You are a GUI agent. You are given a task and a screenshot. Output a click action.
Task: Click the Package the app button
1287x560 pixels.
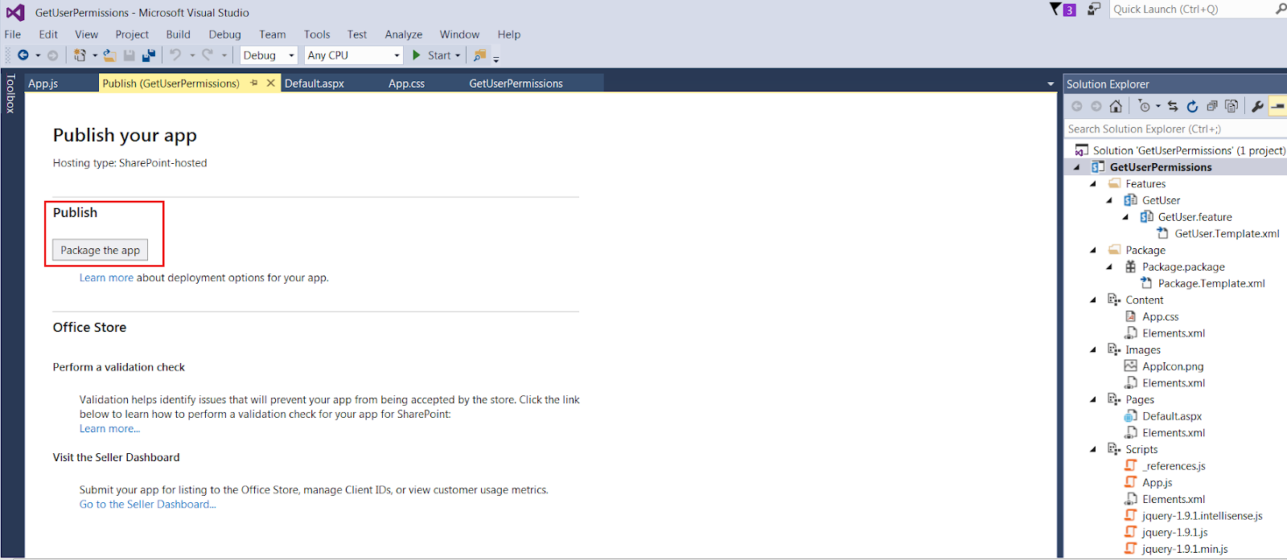click(x=101, y=250)
